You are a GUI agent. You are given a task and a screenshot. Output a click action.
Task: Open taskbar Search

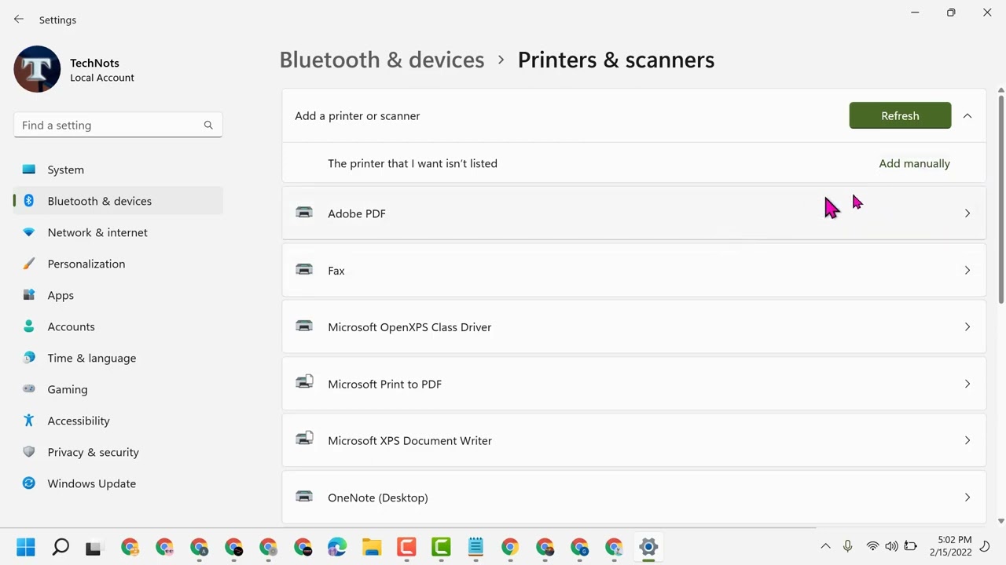click(61, 547)
